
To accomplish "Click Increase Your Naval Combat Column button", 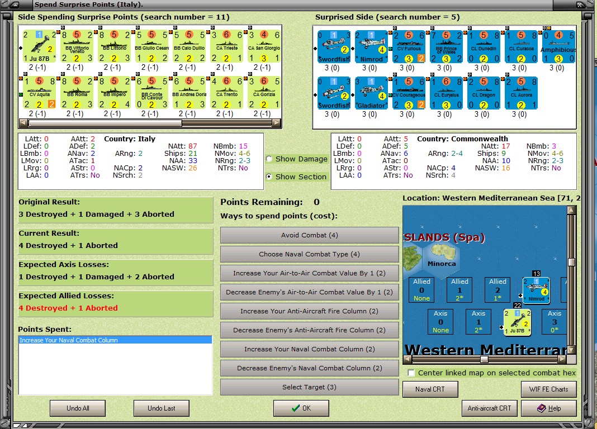I will (310, 349).
